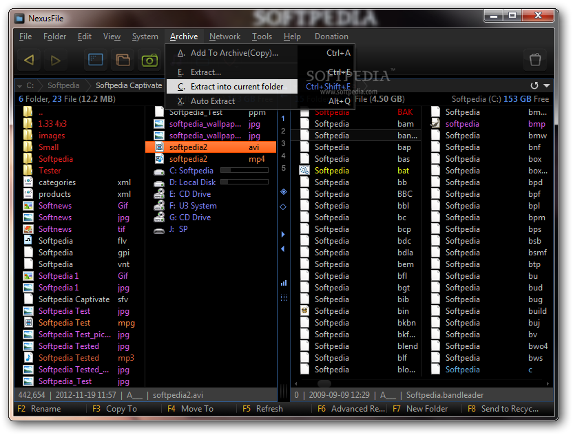Click F6 Advanced Rename button
The image size is (573, 435).
pyautogui.click(x=351, y=409)
